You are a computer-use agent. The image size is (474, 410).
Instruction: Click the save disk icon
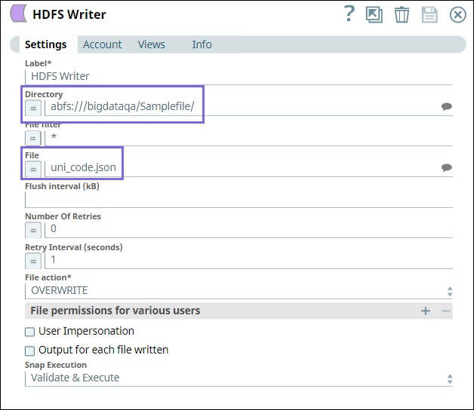pyautogui.click(x=429, y=14)
